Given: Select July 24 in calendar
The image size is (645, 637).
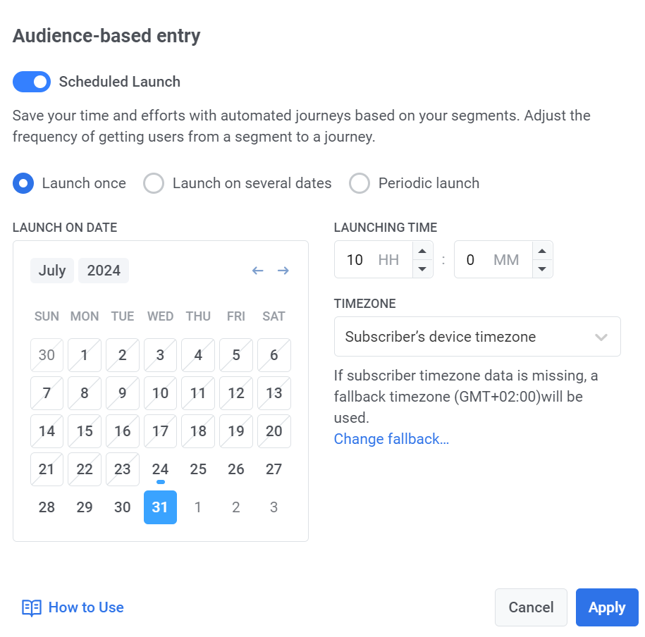Looking at the screenshot, I should point(161,469).
